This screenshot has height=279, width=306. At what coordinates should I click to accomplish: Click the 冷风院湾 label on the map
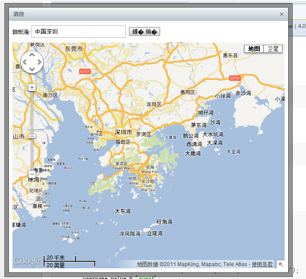130,233
